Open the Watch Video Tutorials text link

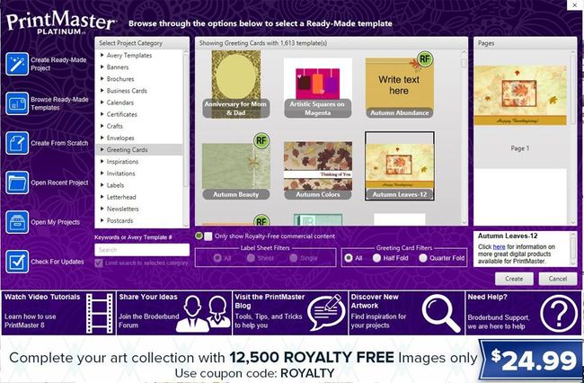point(42,297)
